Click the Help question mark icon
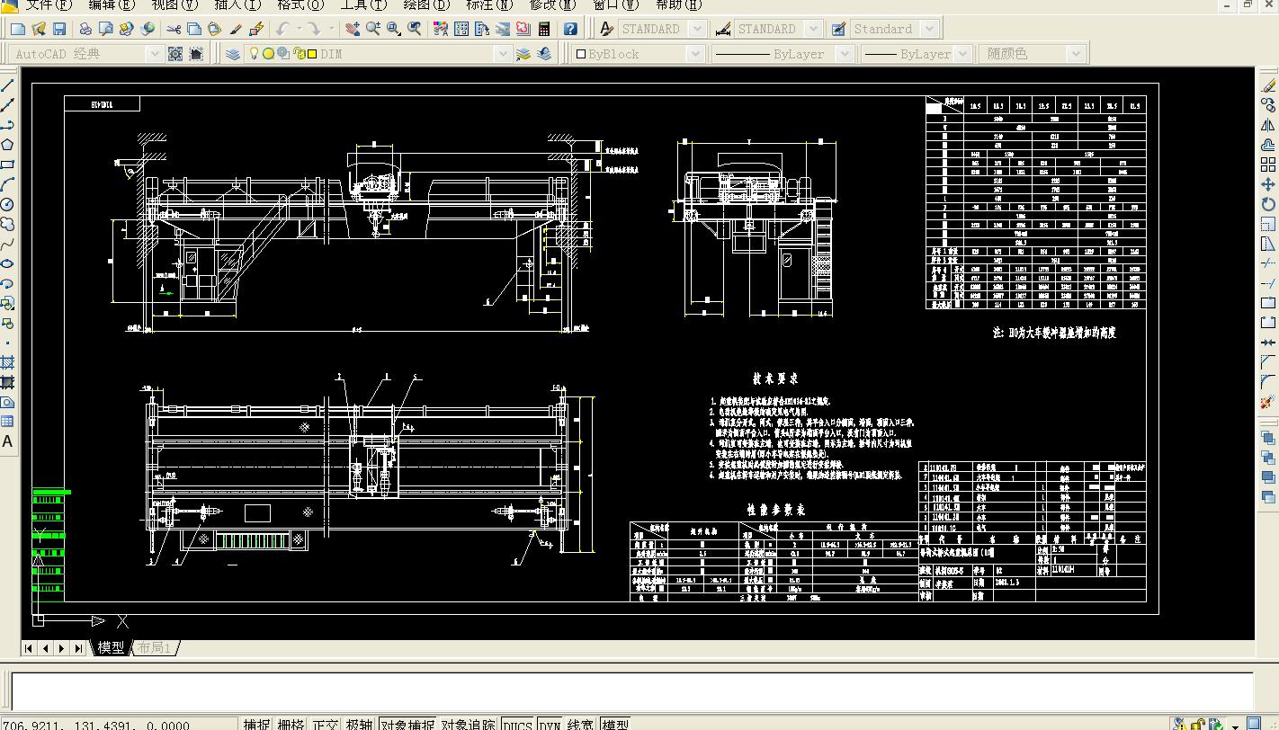 coord(570,29)
